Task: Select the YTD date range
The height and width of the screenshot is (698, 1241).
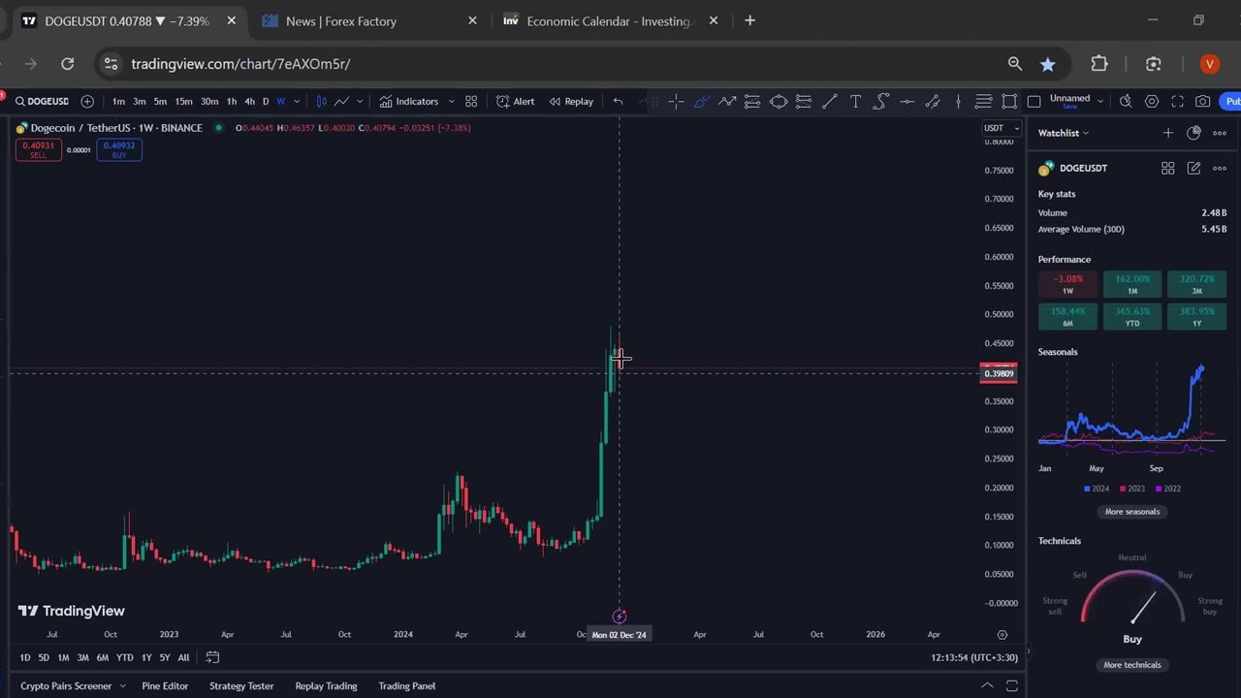Action: point(124,658)
